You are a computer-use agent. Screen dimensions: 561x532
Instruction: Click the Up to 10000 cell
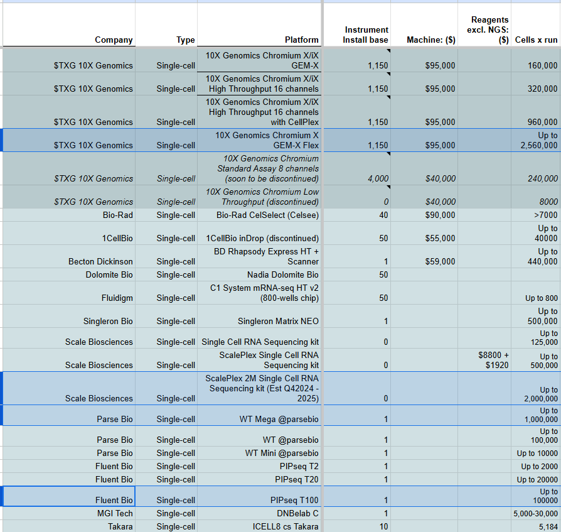pos(536,453)
